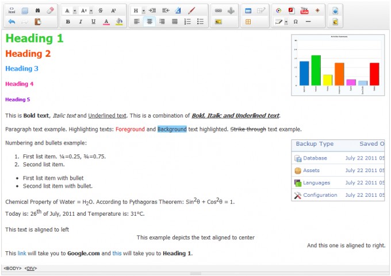The image size is (391, 276).
Task: Toggle center text alignment
Action: 149,22
